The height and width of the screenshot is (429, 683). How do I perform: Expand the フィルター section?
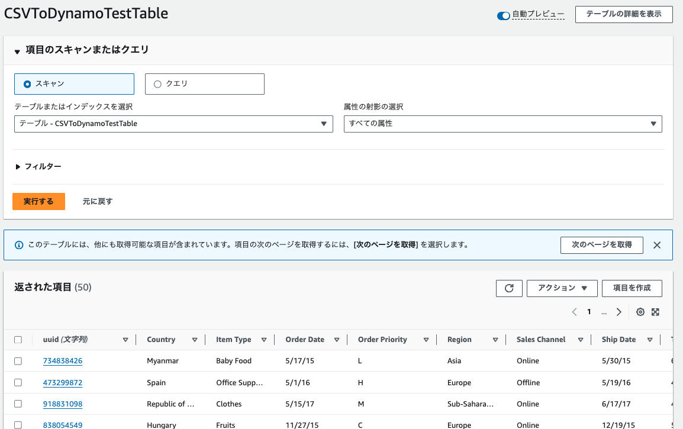coord(39,167)
